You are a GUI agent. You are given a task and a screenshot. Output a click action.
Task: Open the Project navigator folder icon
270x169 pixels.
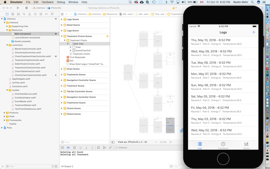pos(7,14)
